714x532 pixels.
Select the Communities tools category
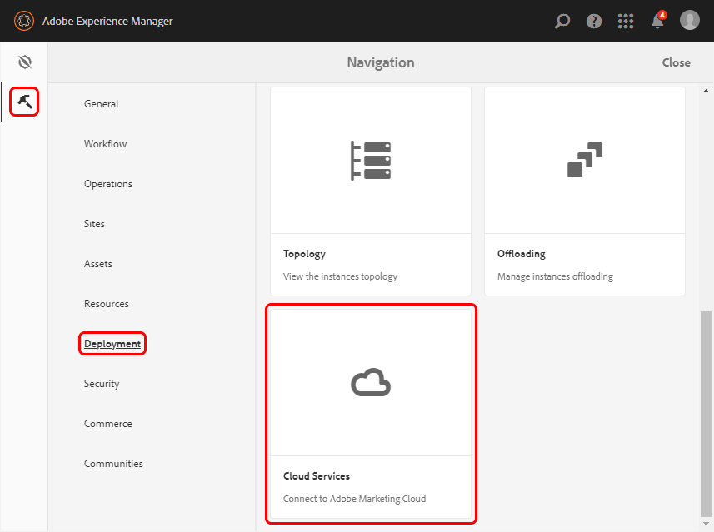113,464
